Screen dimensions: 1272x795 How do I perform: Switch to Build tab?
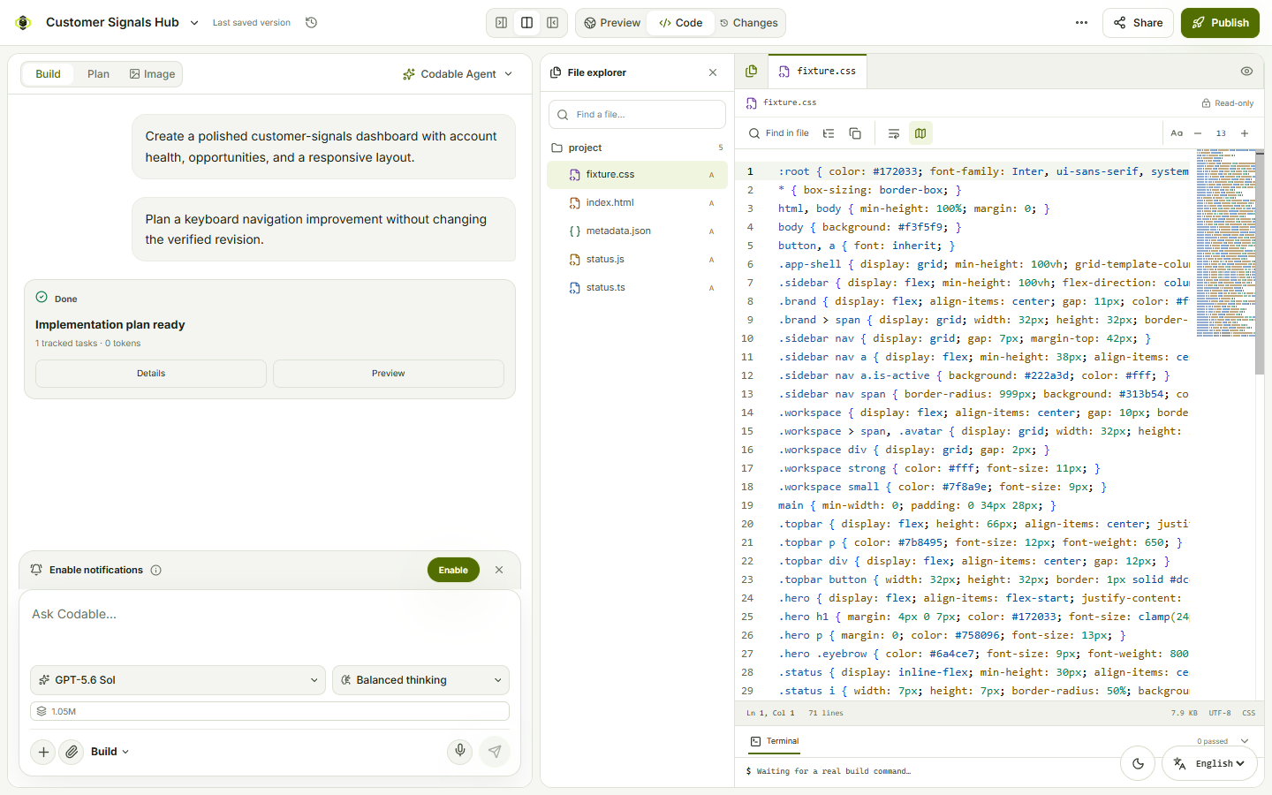(48, 74)
